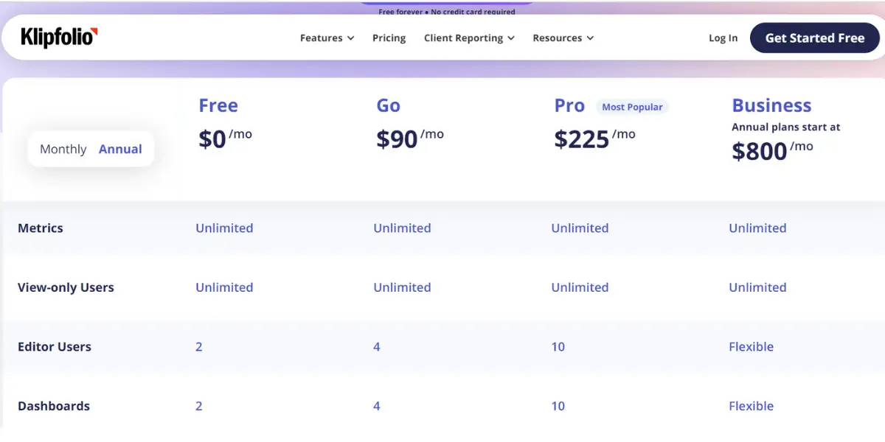The image size is (885, 442).
Task: Open the Features menu label
Action: click(x=321, y=38)
